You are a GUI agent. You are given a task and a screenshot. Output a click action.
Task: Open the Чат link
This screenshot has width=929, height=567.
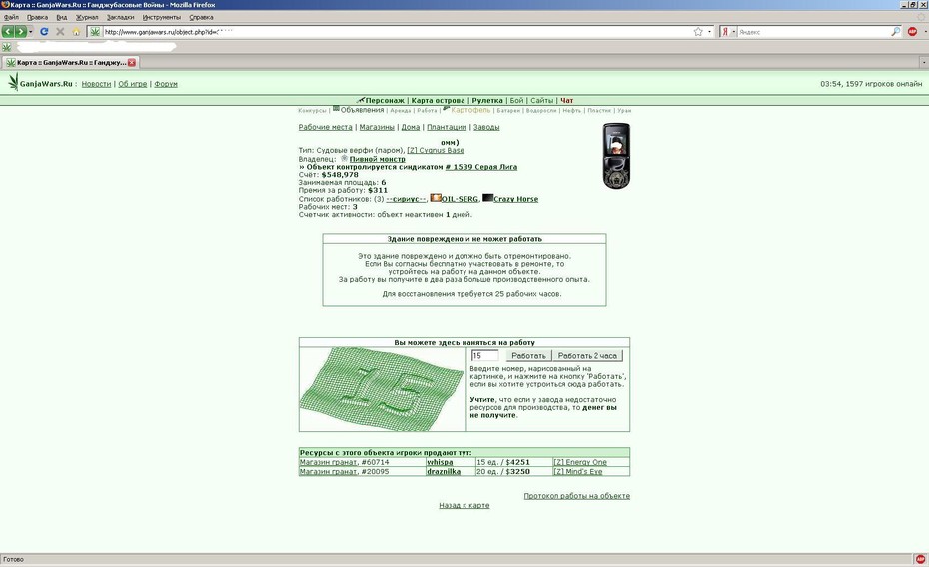(566, 101)
